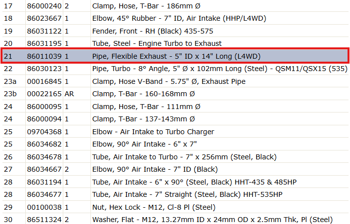Select Clamp, Hose, T-Bar - 111mm row

click(x=175, y=106)
